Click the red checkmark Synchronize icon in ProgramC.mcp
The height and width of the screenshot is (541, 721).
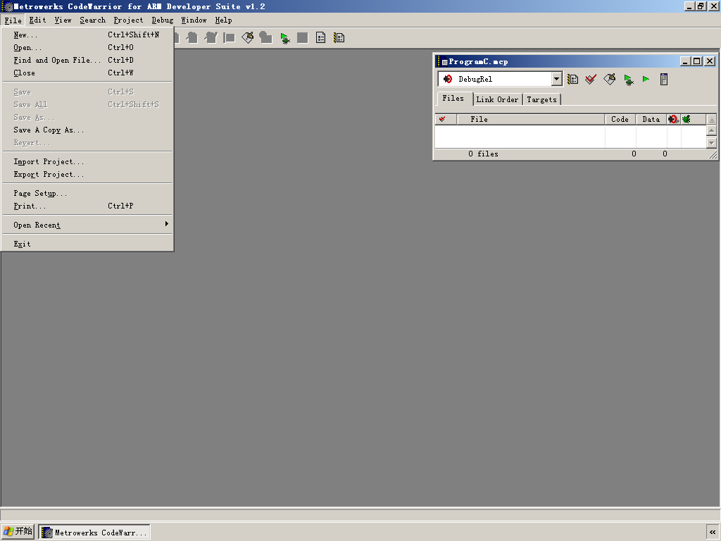(x=591, y=79)
